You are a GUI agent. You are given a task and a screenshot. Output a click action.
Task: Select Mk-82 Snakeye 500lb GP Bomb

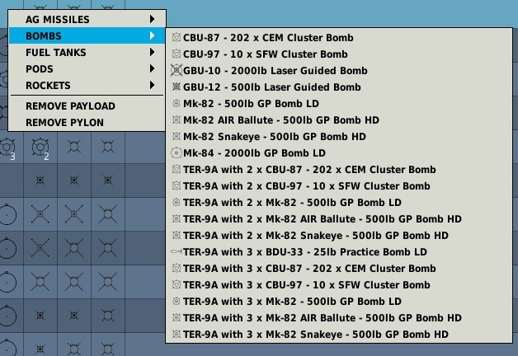pyautogui.click(x=339, y=137)
